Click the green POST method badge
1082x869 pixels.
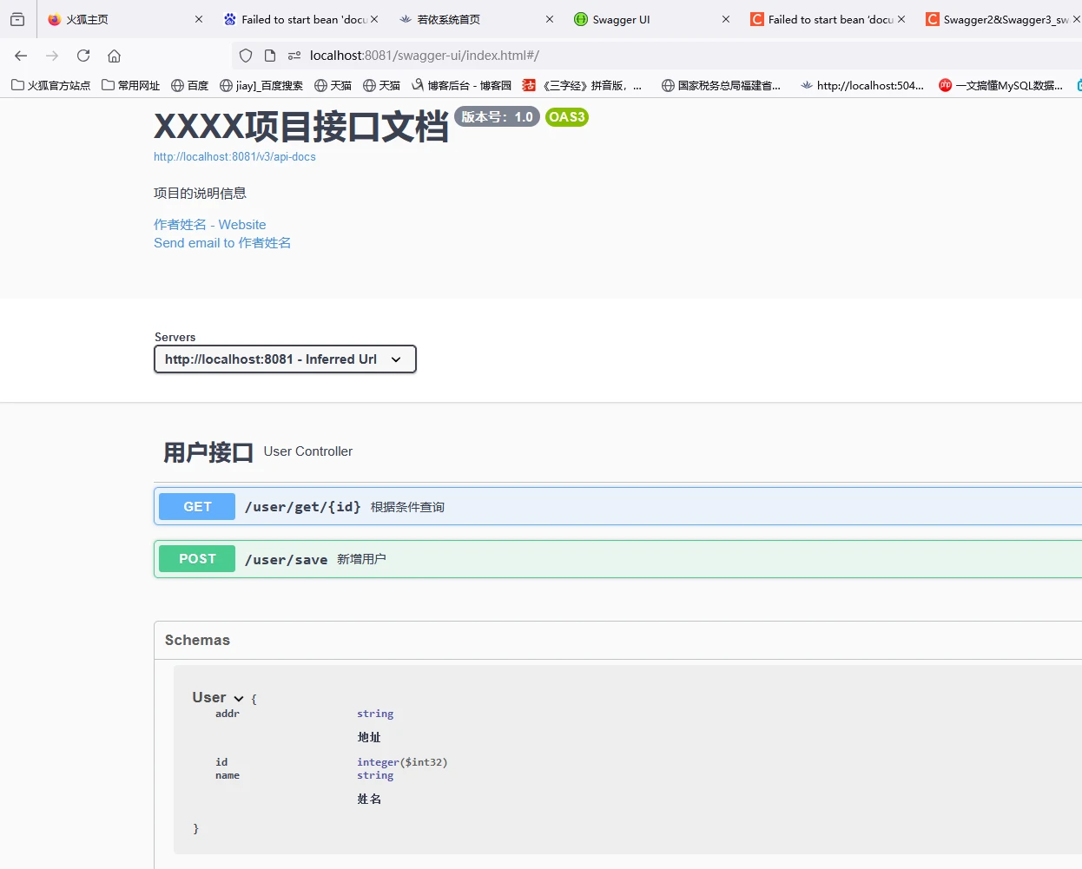point(197,559)
